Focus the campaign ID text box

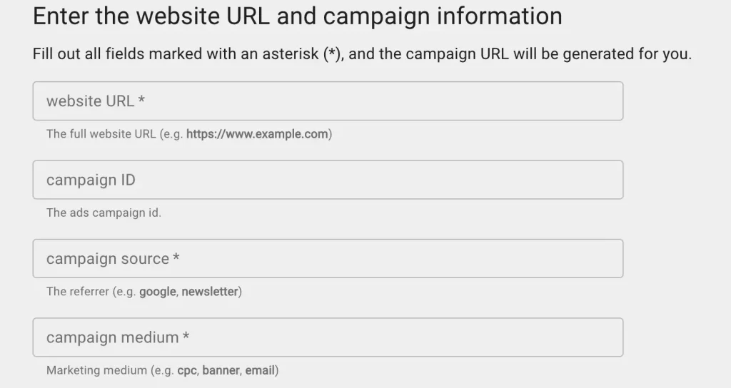tap(328, 180)
